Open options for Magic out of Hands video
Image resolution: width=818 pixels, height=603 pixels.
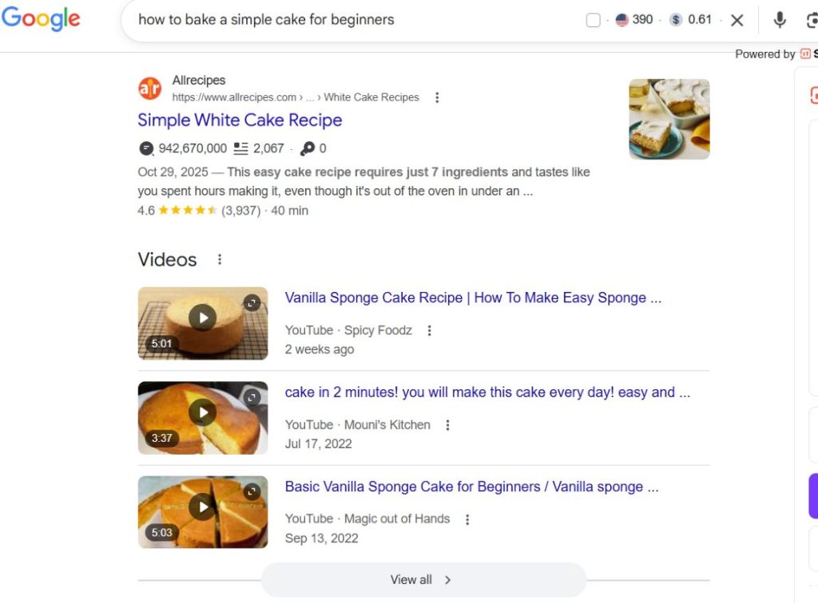coord(467,519)
